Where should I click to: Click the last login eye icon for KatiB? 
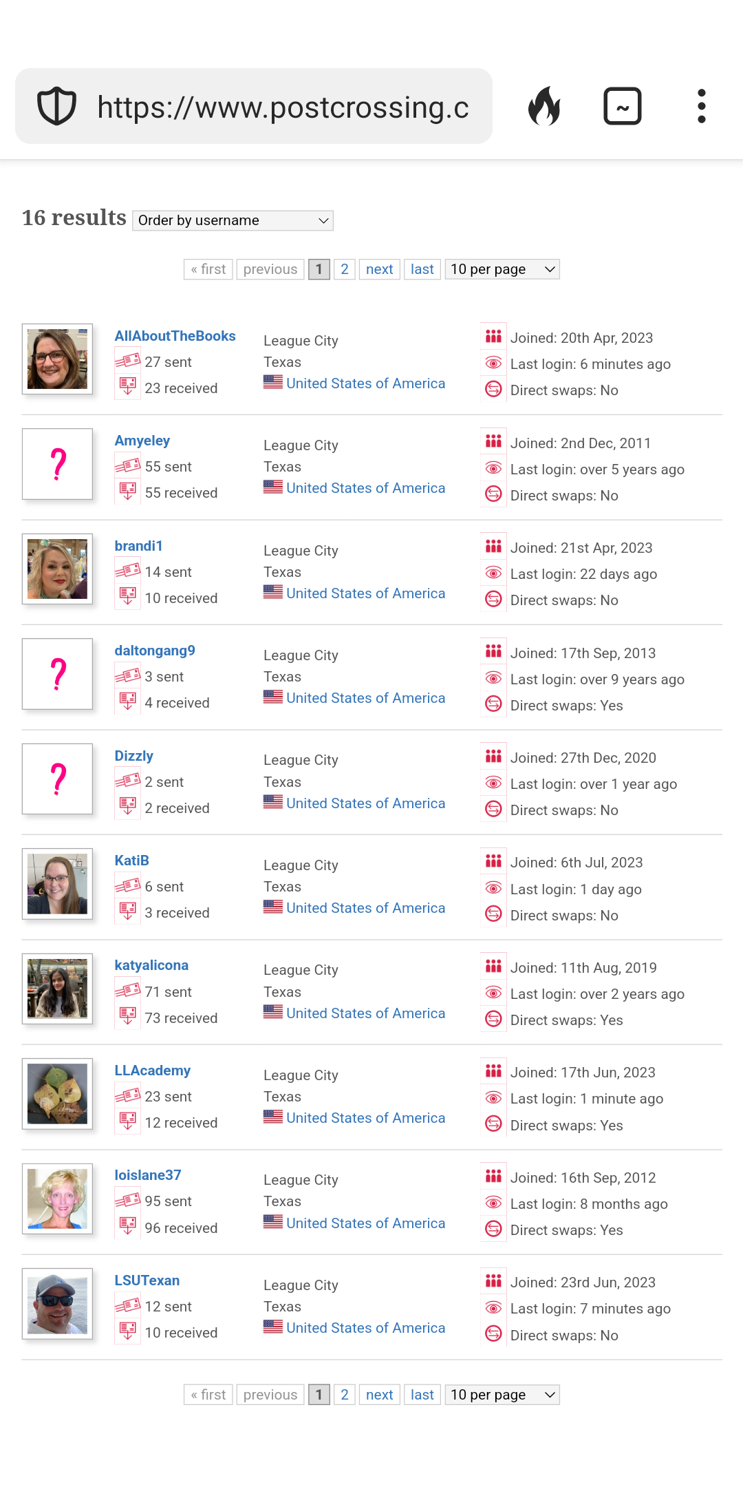[493, 888]
